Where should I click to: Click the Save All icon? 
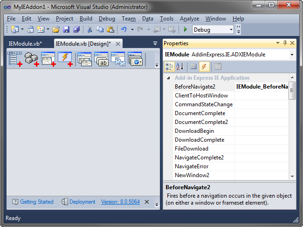76,29
